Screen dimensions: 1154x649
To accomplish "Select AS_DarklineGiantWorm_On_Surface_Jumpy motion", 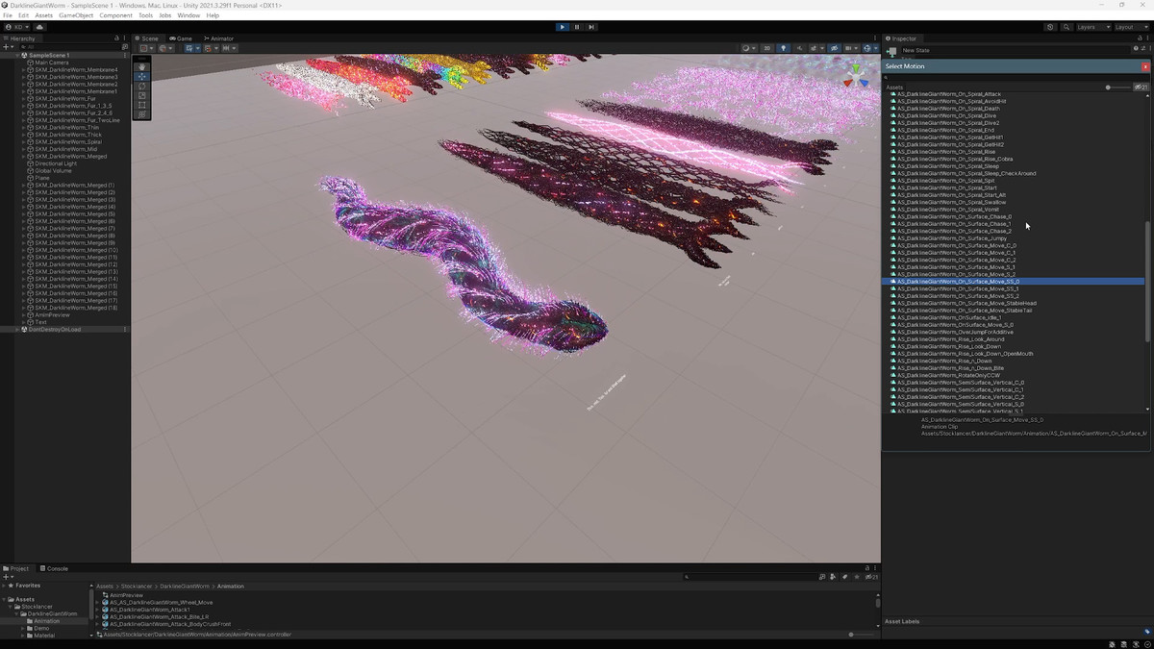I will pyautogui.click(x=951, y=238).
